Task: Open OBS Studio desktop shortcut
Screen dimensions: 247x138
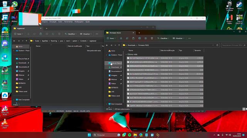Action: tap(5, 71)
